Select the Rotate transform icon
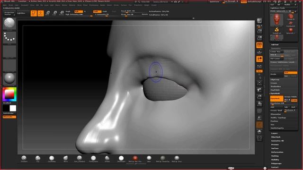 pos(62,13)
